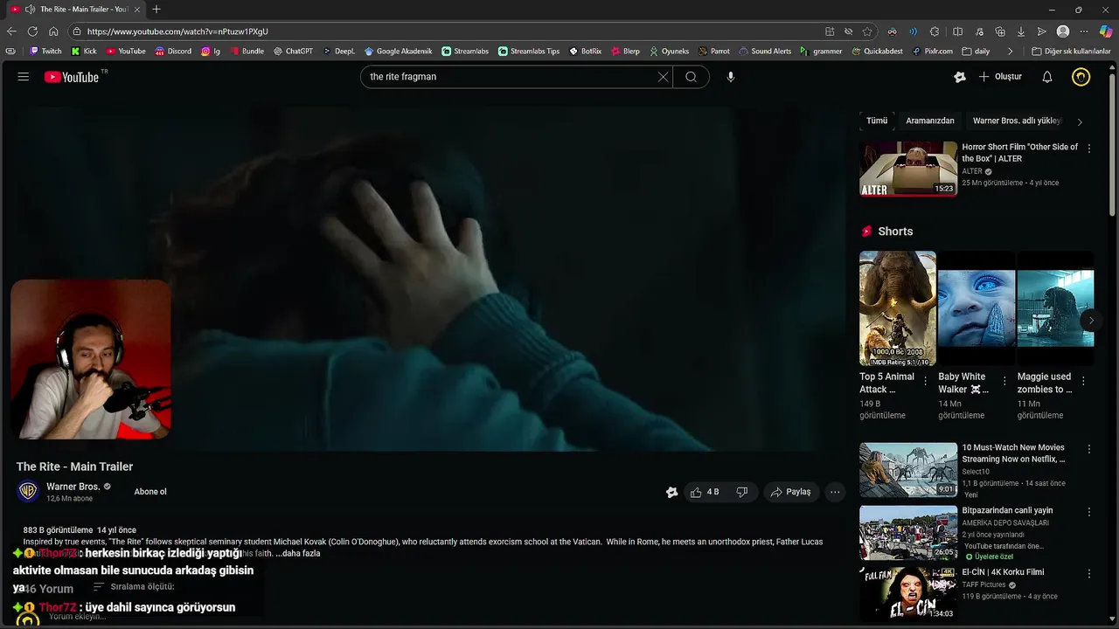Like the video with thumbs-up button

[x=705, y=492]
